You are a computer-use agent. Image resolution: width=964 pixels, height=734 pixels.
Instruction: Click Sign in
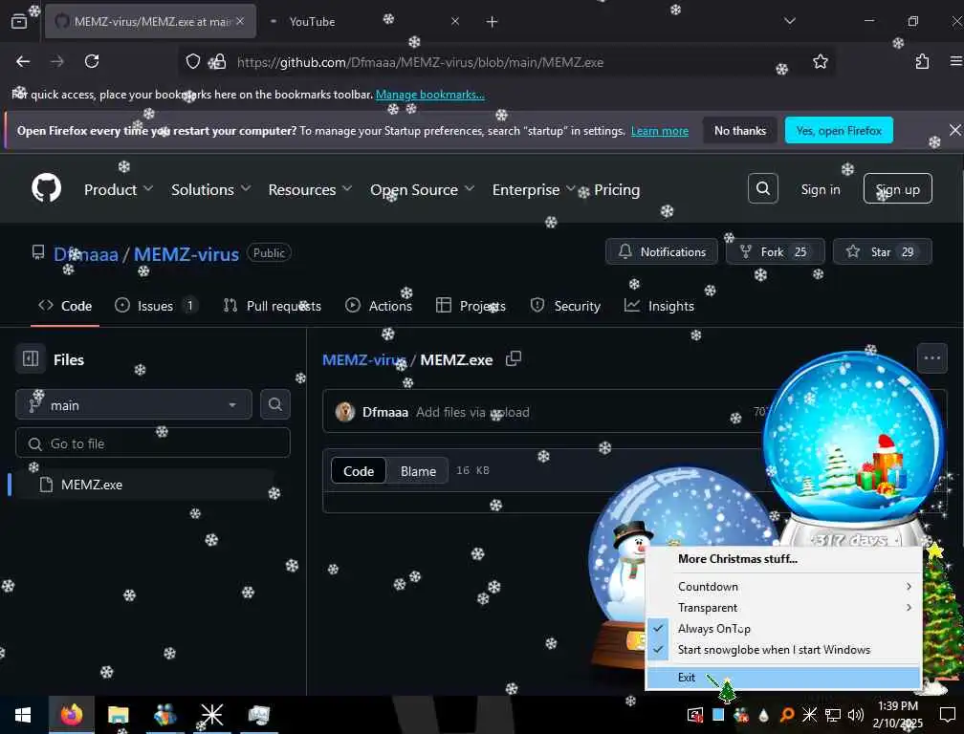click(821, 189)
